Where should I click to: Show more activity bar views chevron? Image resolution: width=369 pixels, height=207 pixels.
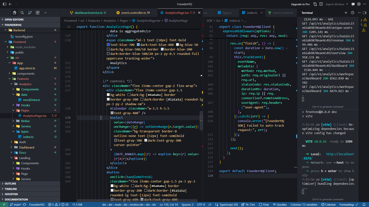click(46, 13)
